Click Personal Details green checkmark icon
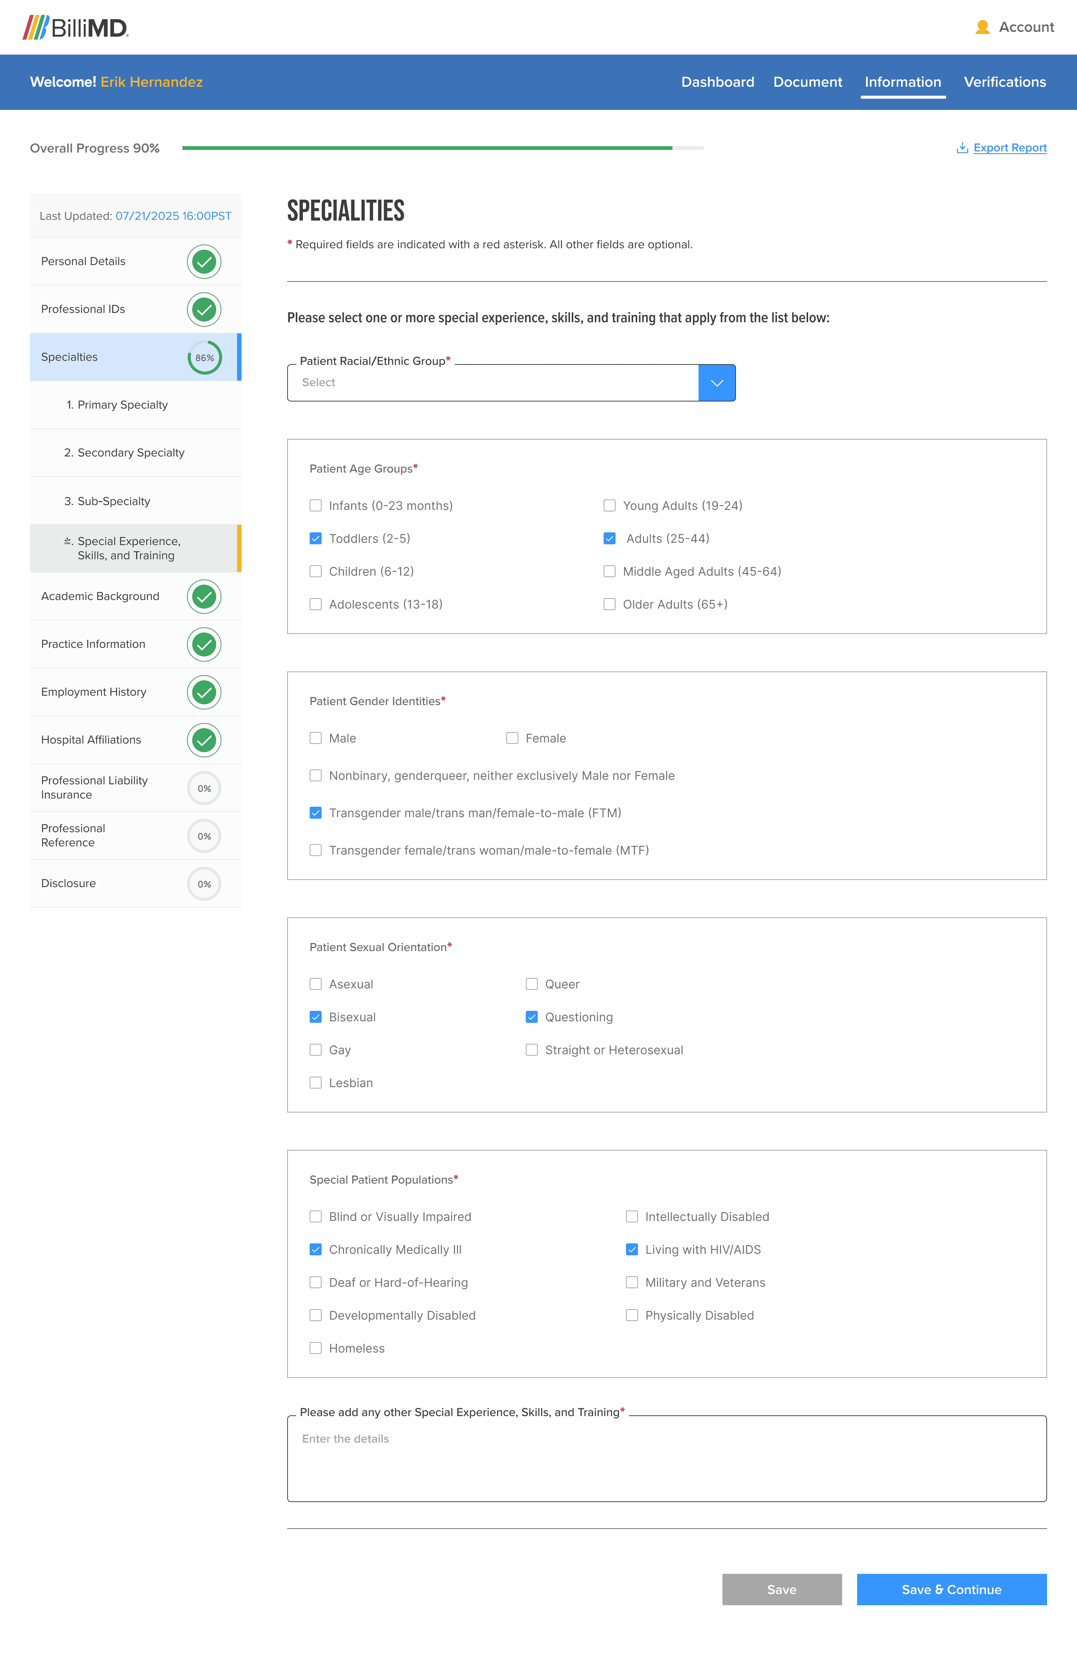 (203, 261)
